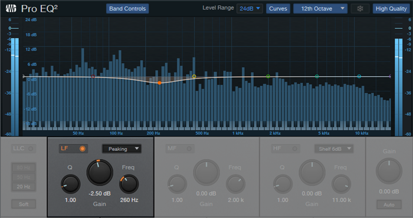
Task: Select the green MF band node at 2 kHz
Action: [268, 77]
